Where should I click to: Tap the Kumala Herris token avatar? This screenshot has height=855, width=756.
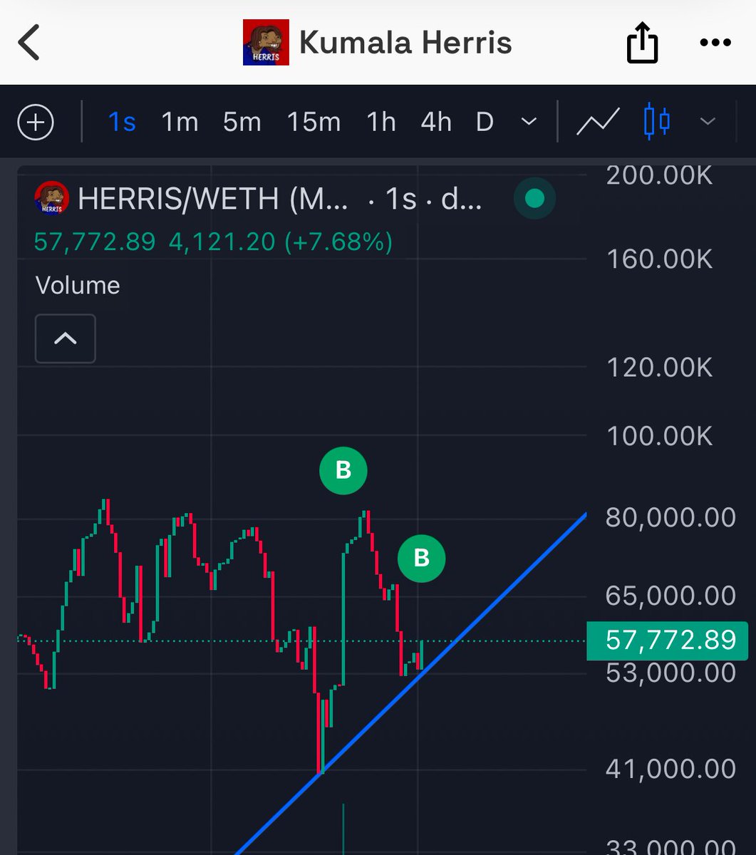(266, 43)
